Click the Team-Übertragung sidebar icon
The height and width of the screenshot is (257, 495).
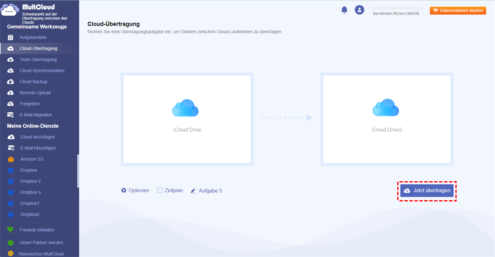pyautogui.click(x=11, y=60)
